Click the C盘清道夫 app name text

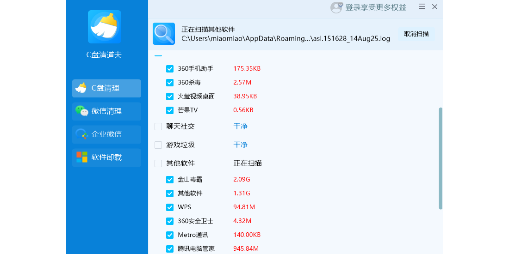tap(104, 55)
